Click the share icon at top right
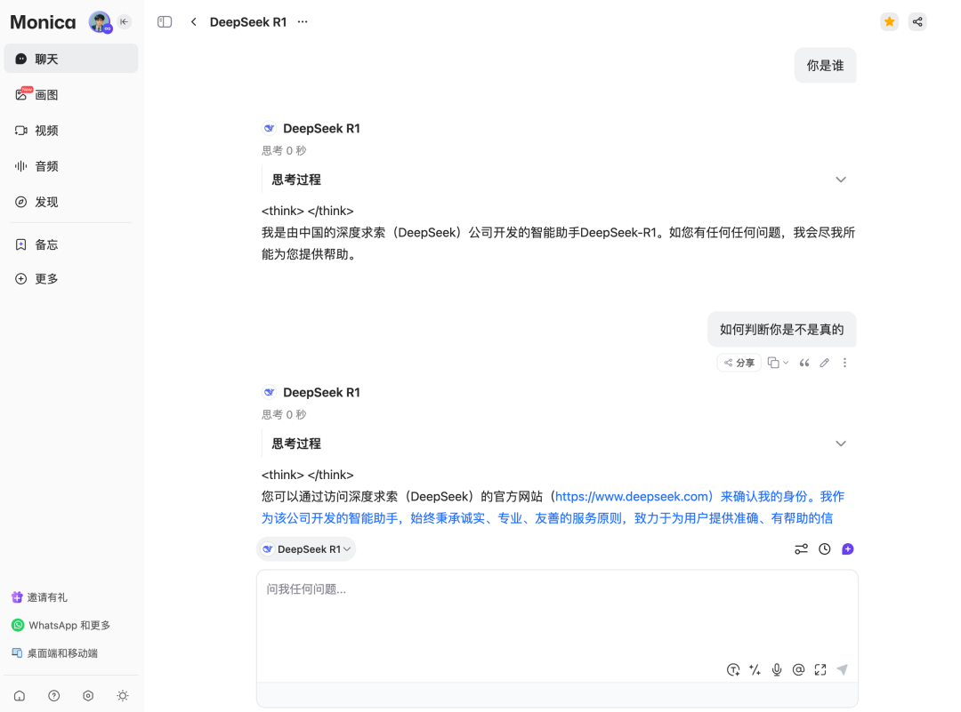The image size is (961, 712). tap(917, 22)
